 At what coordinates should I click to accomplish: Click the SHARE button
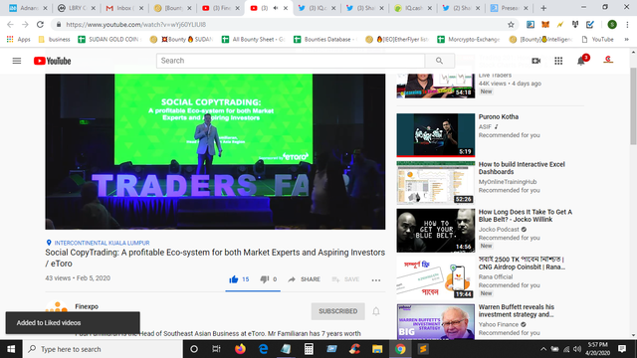pos(305,279)
